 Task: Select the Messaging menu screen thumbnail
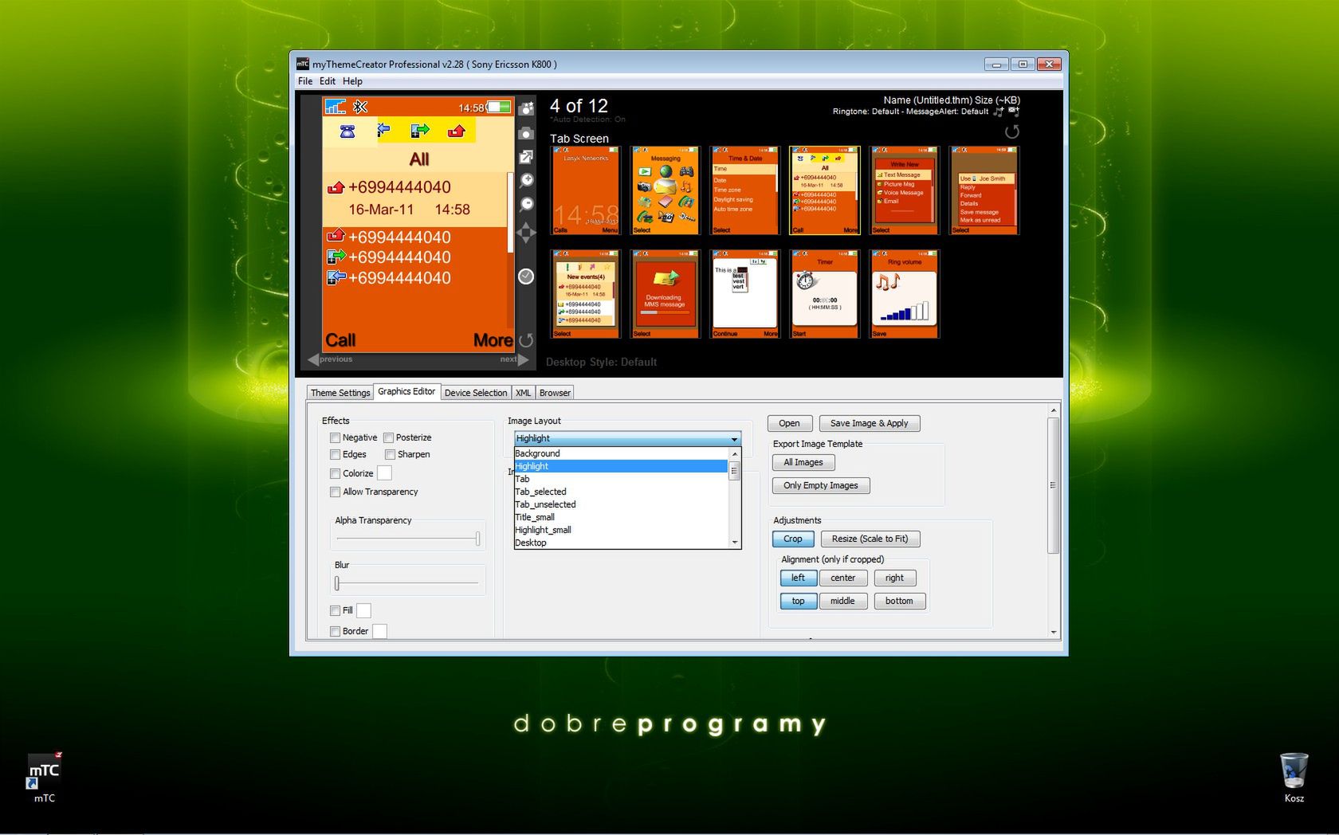666,190
